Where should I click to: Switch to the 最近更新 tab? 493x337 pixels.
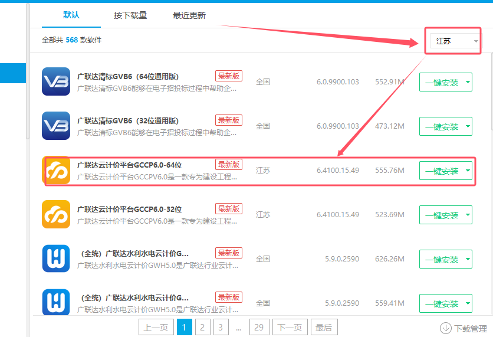(x=189, y=15)
